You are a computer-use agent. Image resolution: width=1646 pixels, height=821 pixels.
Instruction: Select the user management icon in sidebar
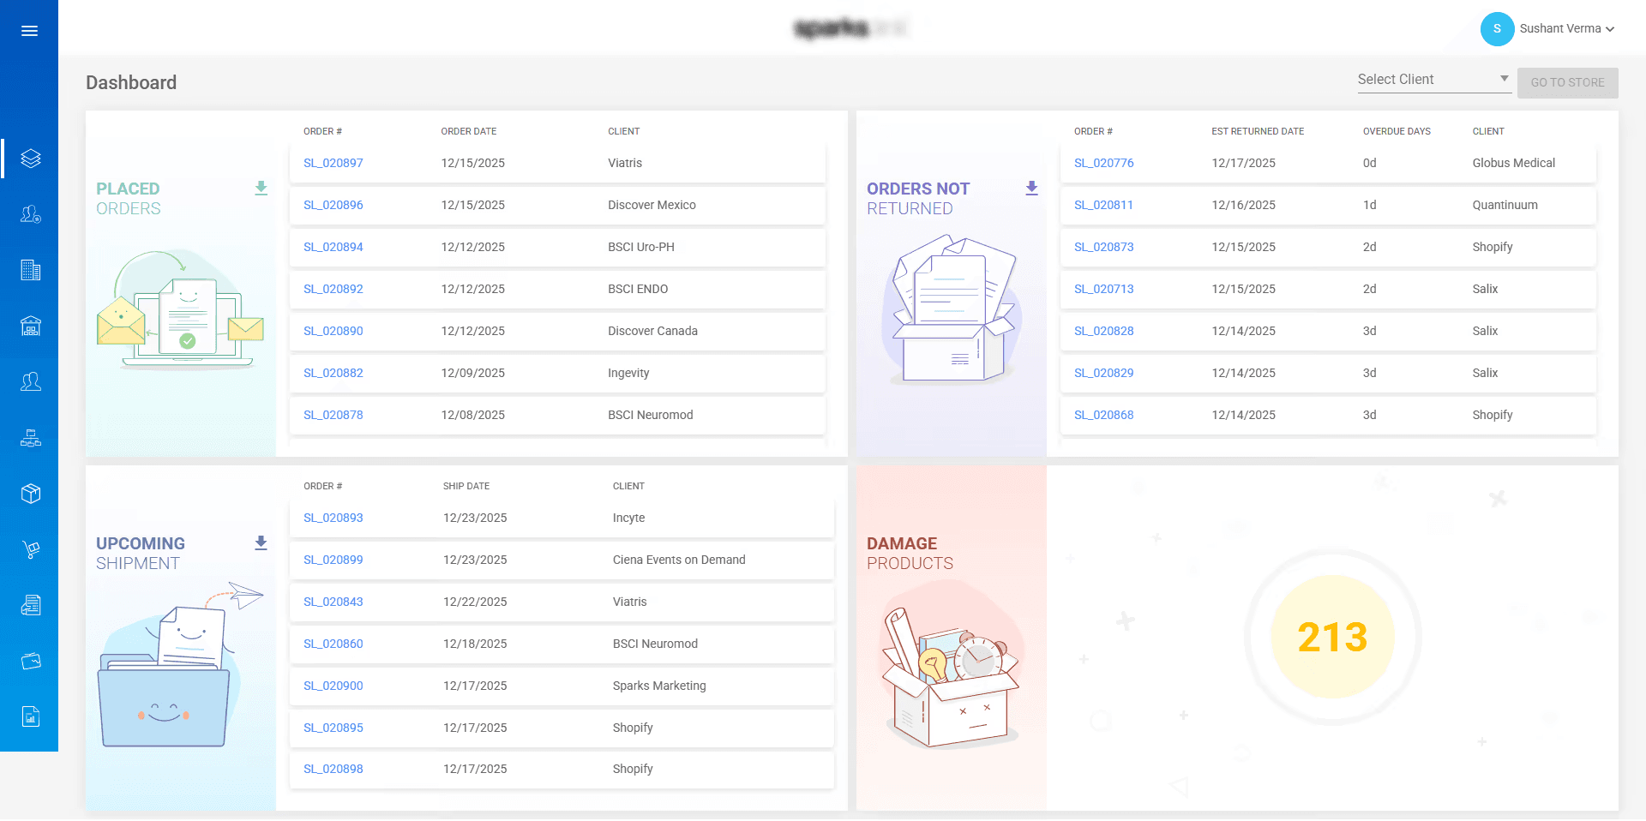[31, 215]
